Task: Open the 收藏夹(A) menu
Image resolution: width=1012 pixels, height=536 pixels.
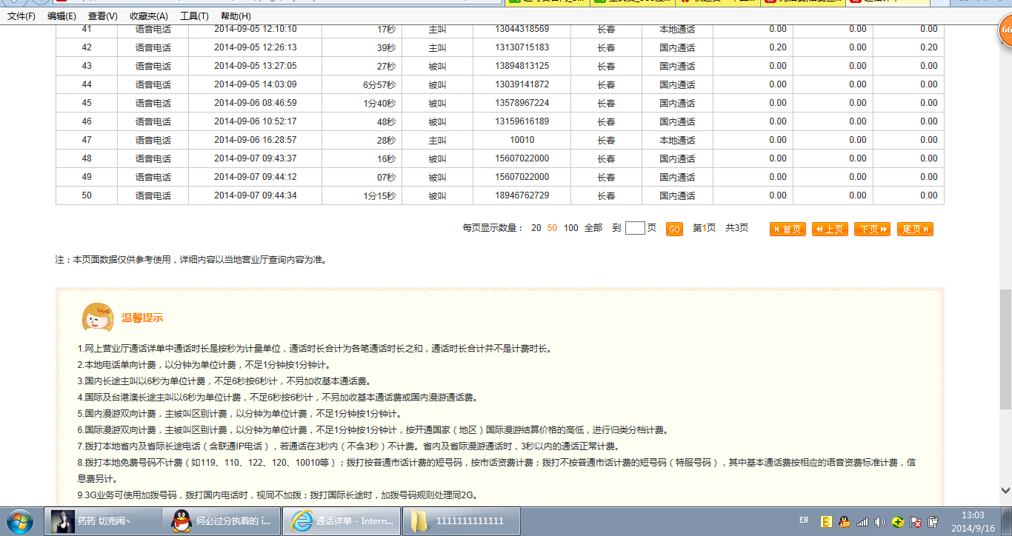Action: pos(148,16)
